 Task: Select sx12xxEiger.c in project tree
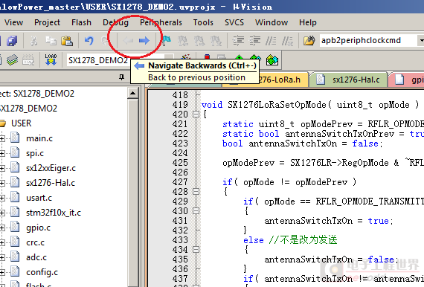(x=51, y=168)
